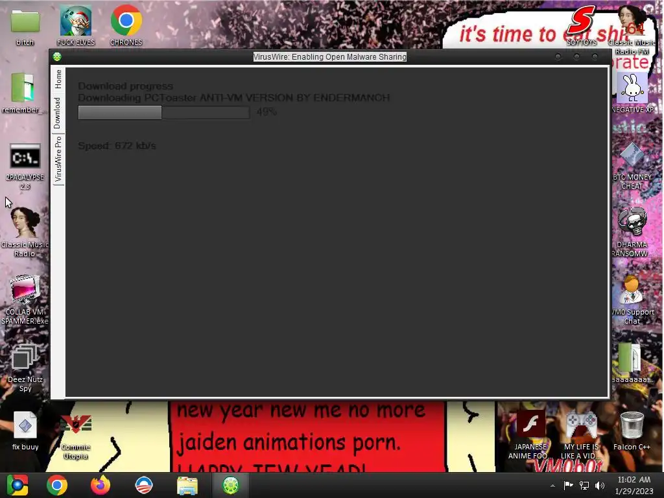
Task: Select the DHARMA RANSOMW... skull icon
Action: [x=632, y=233]
